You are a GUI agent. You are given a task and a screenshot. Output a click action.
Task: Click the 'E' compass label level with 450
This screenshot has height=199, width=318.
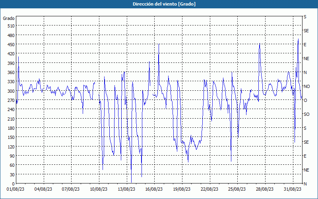[305, 45]
